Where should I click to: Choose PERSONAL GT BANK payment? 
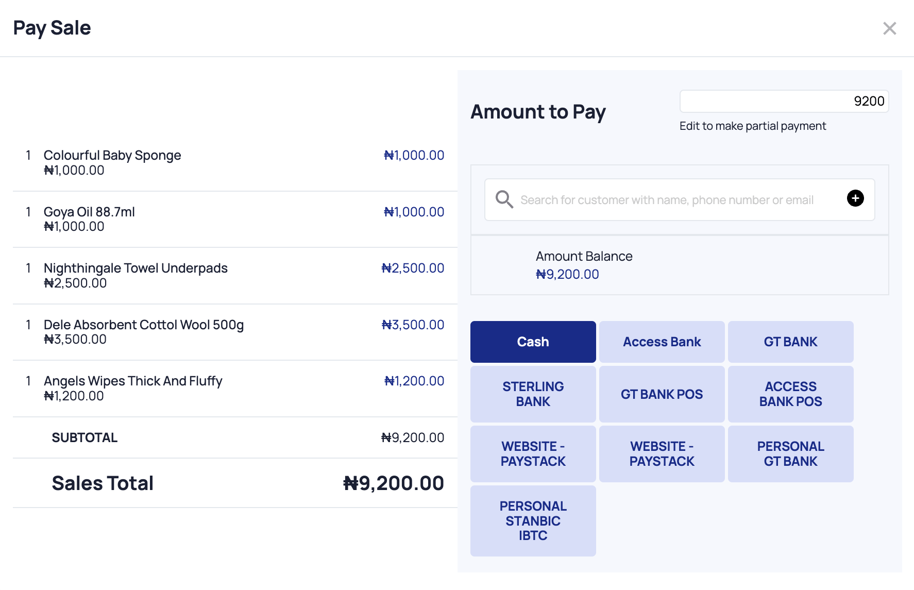pyautogui.click(x=790, y=454)
